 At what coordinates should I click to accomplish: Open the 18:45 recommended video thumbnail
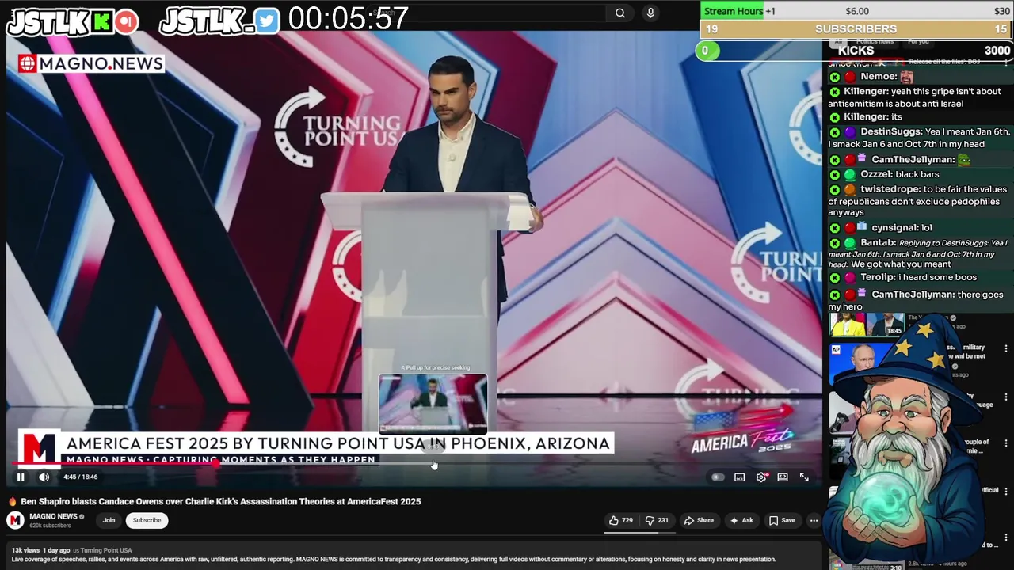pyautogui.click(x=866, y=325)
